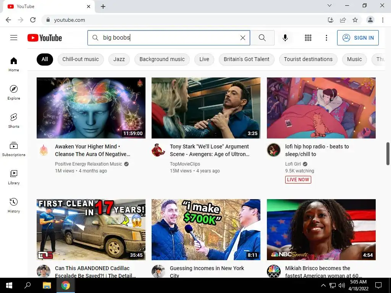Open Library in the sidebar

(x=14, y=177)
